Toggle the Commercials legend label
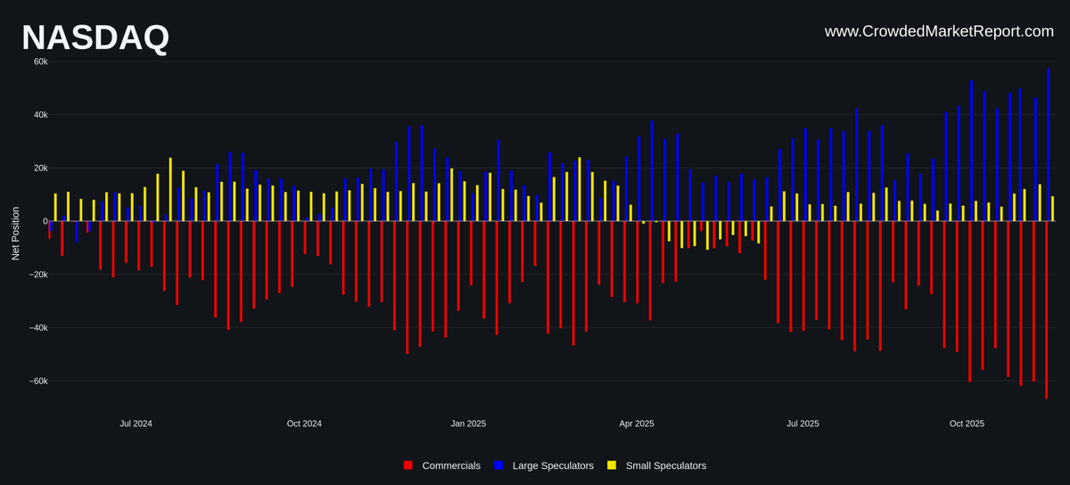Viewport: 1070px width, 485px height. pos(451,465)
